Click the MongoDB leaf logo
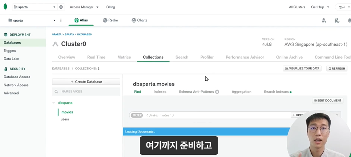Viewport: 351px width, 157px height. tap(5, 7)
